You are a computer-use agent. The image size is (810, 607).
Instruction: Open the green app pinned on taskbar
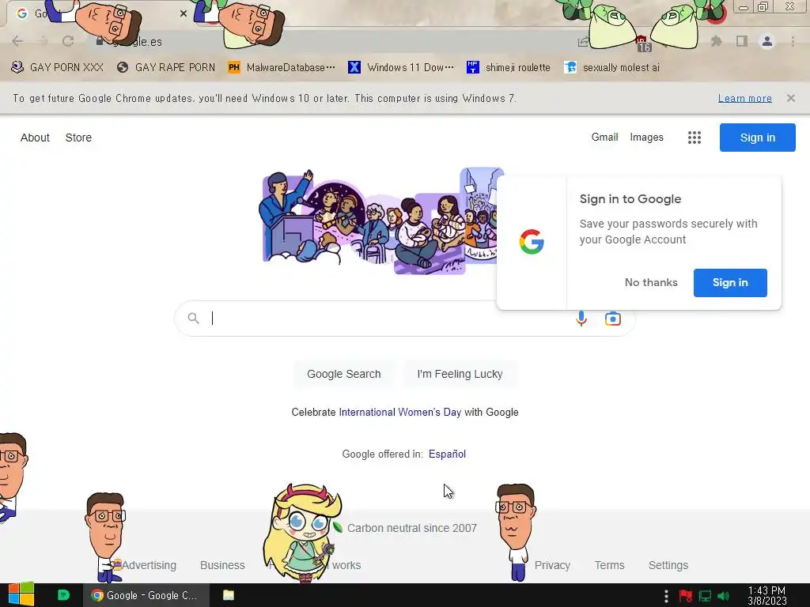[x=63, y=595]
